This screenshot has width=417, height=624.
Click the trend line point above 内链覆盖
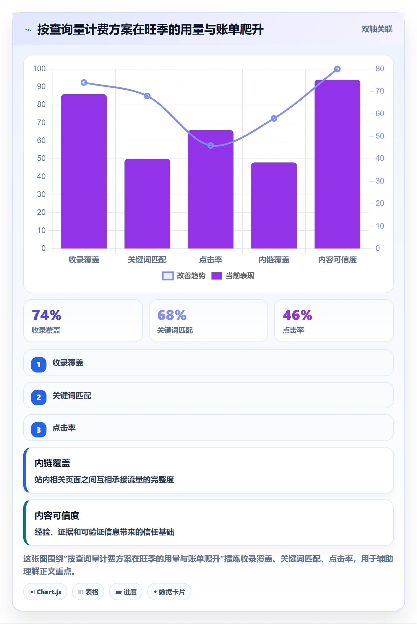(274, 119)
